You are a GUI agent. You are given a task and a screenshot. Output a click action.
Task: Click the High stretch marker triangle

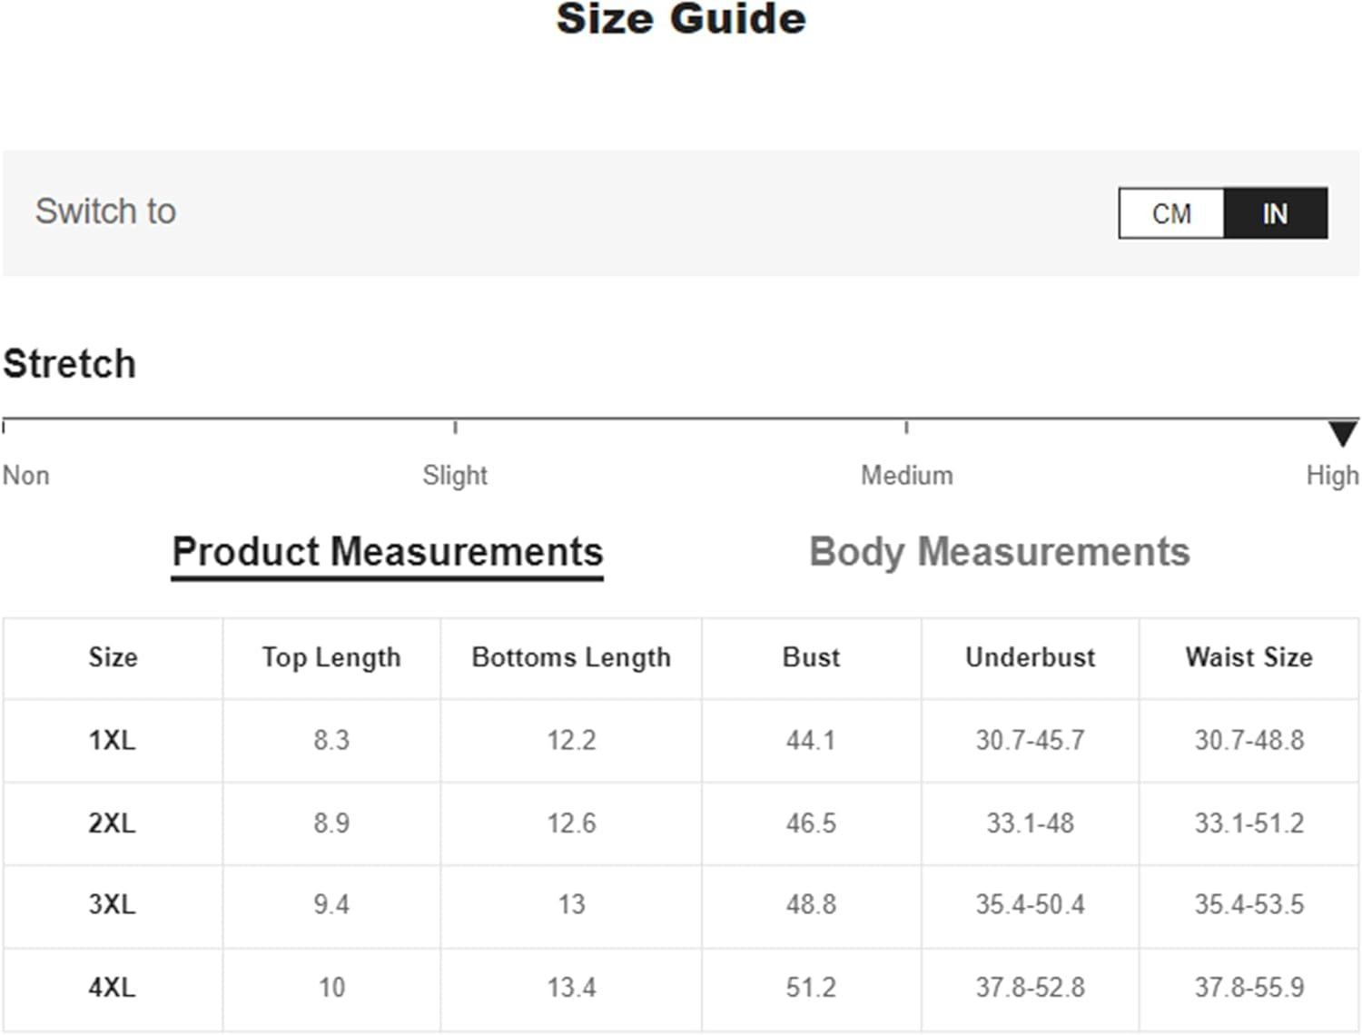tap(1343, 433)
